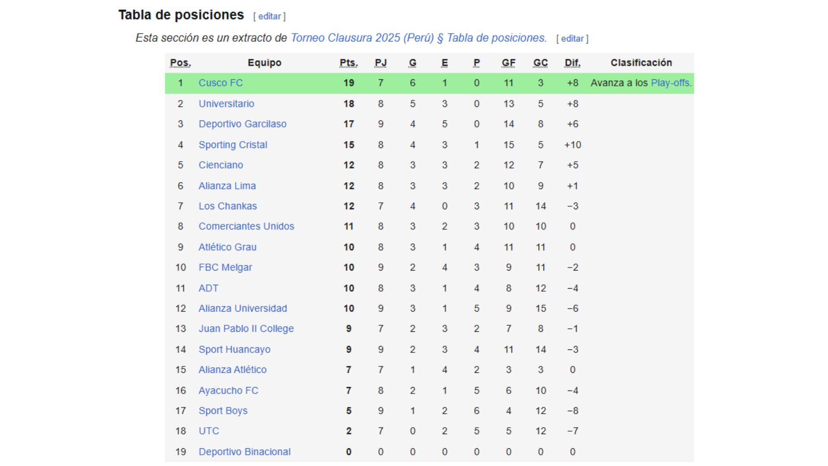Screen dimensions: 828x466
Task: Open the Comerciantes Unidos link
Action: coord(247,226)
